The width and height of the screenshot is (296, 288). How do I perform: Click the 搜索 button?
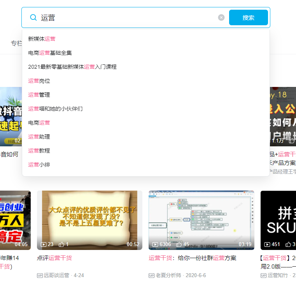(249, 17)
